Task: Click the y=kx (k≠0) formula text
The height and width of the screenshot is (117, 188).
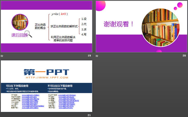Action: click(x=60, y=14)
